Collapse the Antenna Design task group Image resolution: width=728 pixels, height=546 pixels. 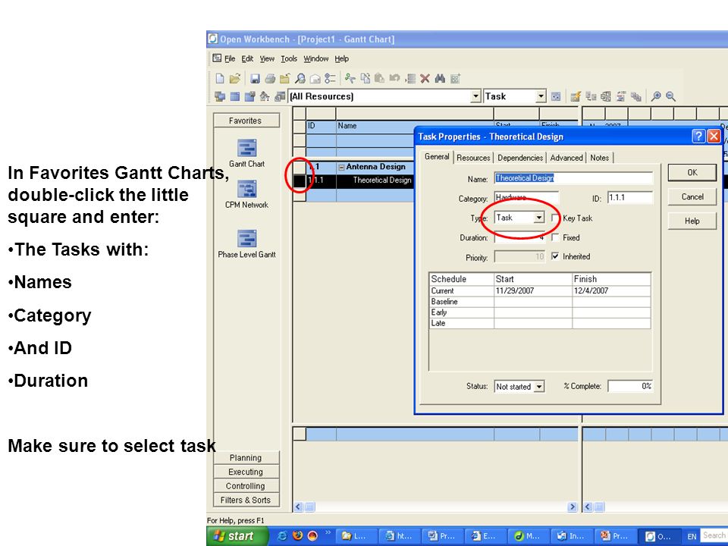click(x=341, y=167)
